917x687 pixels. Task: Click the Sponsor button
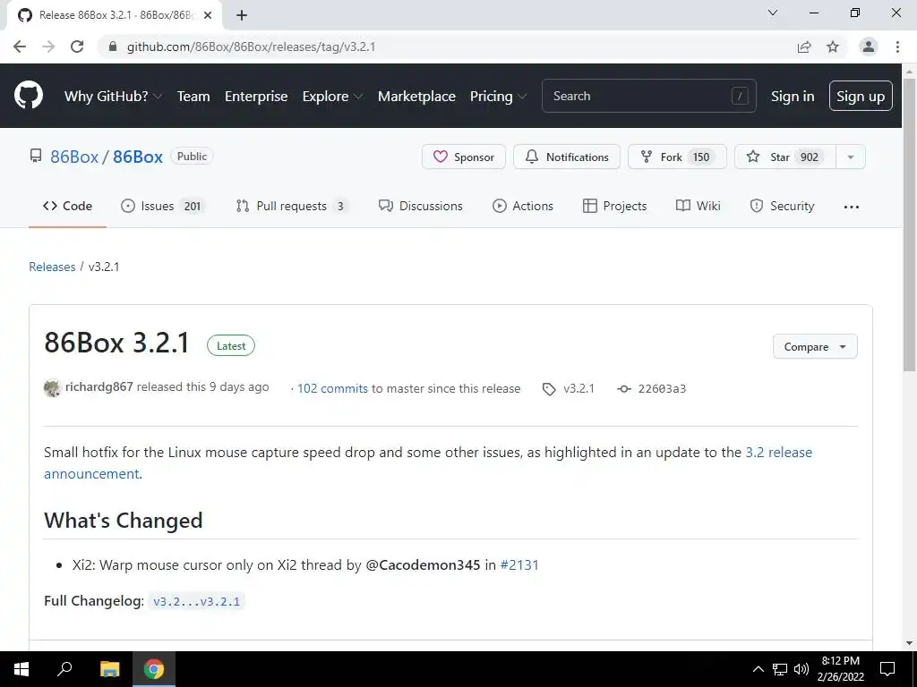click(464, 157)
